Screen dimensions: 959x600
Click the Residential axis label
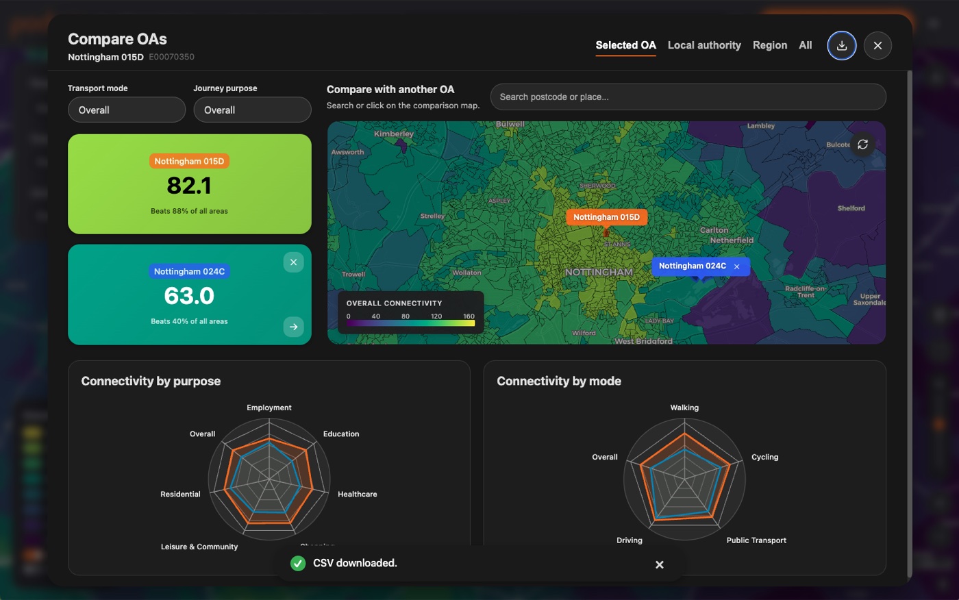coord(180,494)
